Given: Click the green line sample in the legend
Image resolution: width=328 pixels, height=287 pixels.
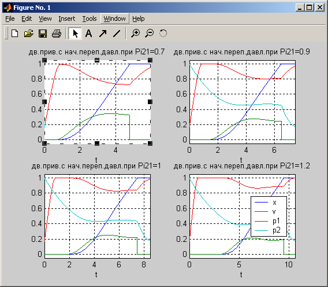Looking at the screenshot, I should (261, 212).
